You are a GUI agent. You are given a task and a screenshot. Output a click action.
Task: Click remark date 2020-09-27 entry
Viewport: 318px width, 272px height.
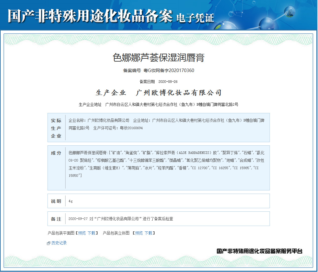pyautogui.click(x=78, y=219)
